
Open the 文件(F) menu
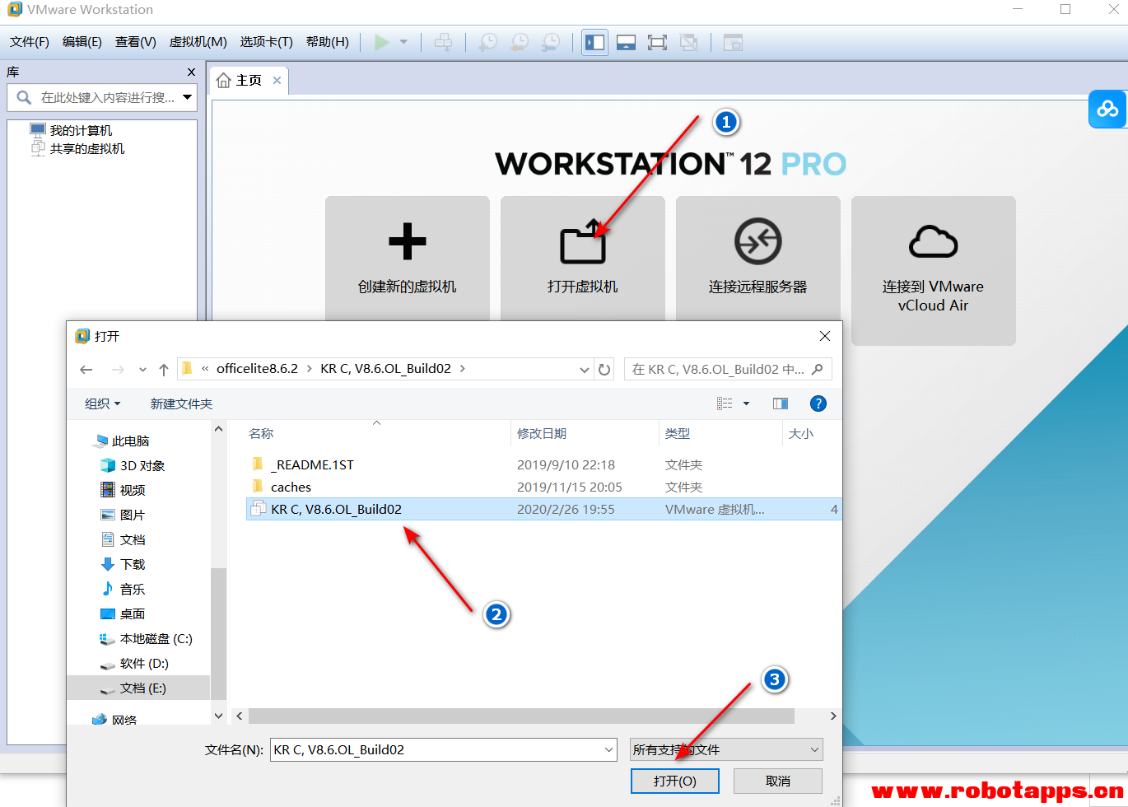point(30,42)
